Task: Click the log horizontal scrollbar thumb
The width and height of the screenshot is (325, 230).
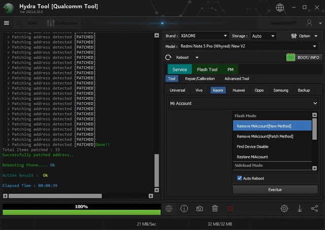Action: 55,196
